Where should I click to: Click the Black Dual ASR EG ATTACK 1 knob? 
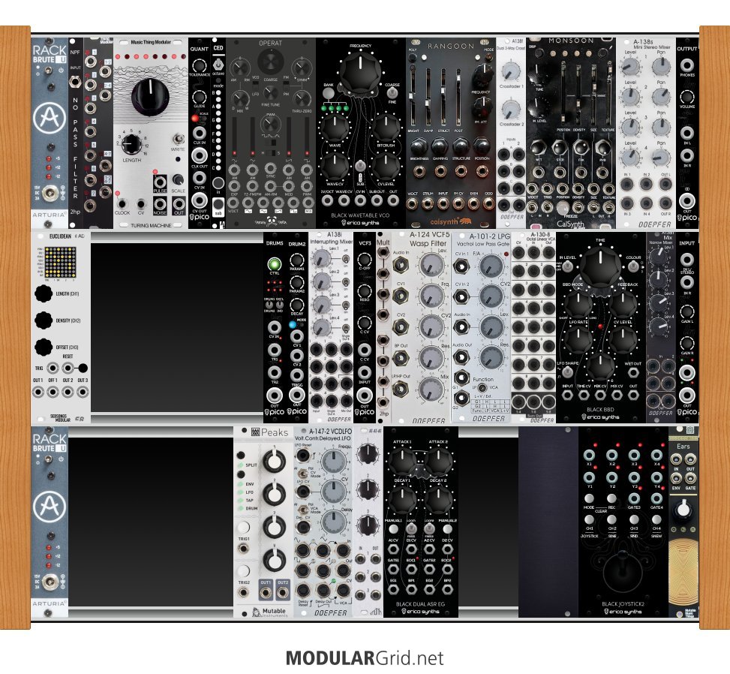tap(402, 459)
